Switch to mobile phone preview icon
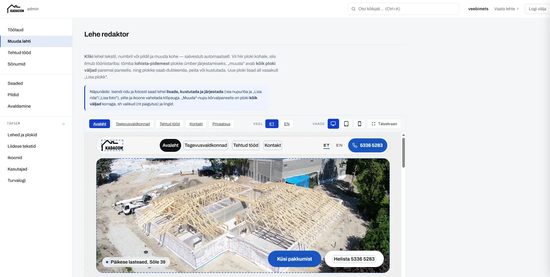The height and width of the screenshot is (277, 550). pyautogui.click(x=359, y=124)
